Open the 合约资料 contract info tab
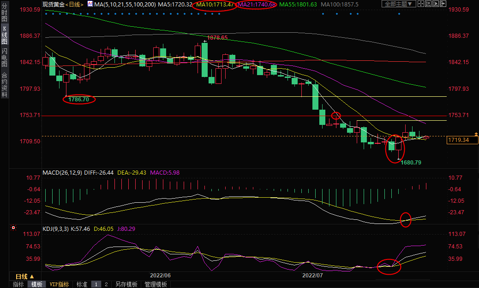Viewport: 479px width, 288px height. click(4, 84)
